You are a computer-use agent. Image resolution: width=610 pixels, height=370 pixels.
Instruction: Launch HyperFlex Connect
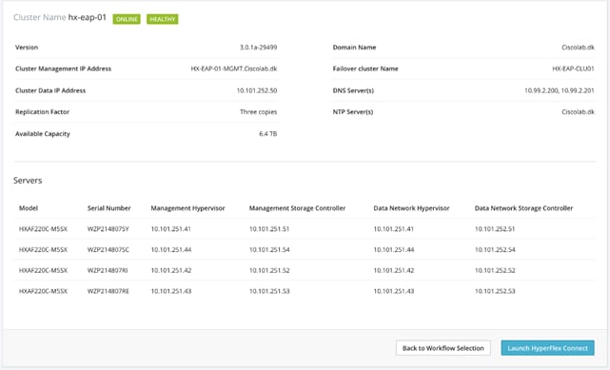(547, 348)
